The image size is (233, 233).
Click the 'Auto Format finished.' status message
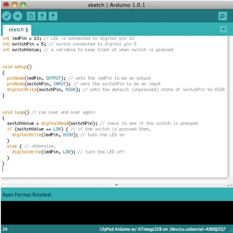coord(27,195)
